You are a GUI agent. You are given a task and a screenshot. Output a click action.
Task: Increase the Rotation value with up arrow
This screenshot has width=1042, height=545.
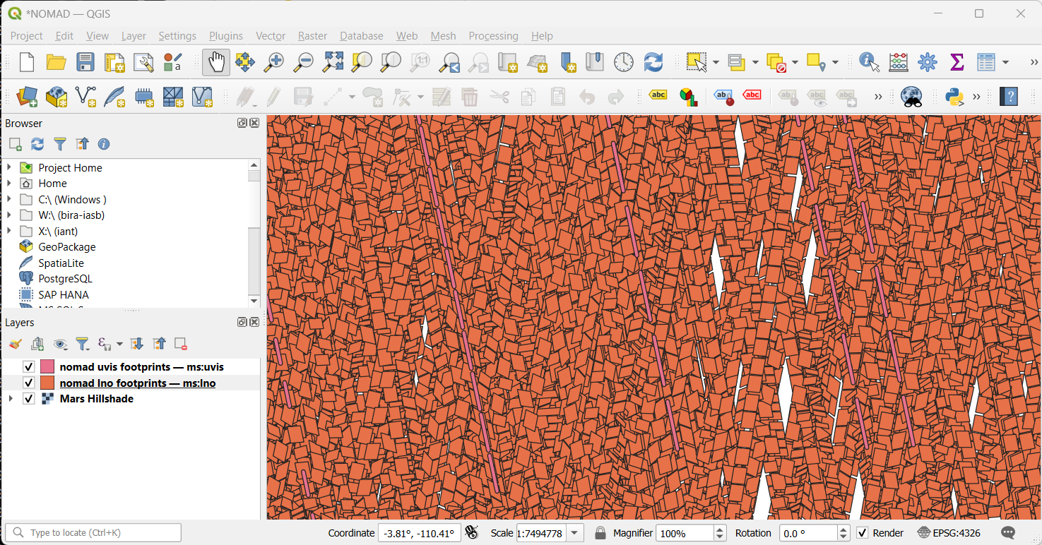pos(843,529)
